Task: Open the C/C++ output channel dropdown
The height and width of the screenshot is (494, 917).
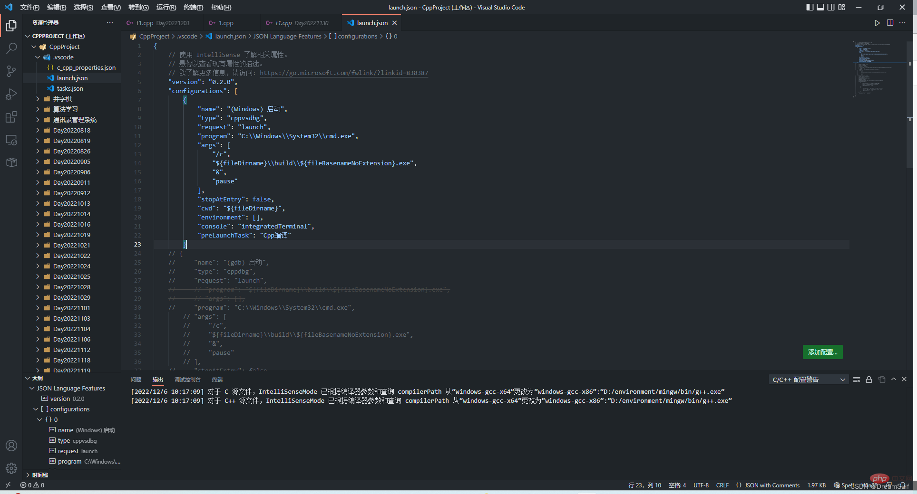Action: pos(808,380)
